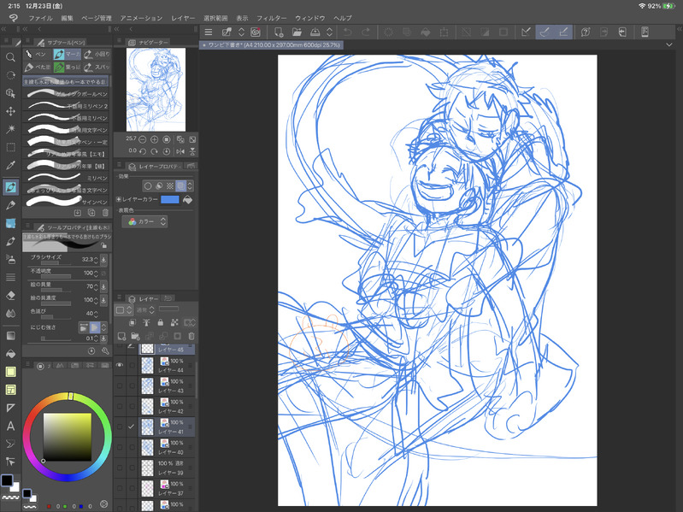Click Redo in the command bar
683x512 pixels.
coord(366,32)
